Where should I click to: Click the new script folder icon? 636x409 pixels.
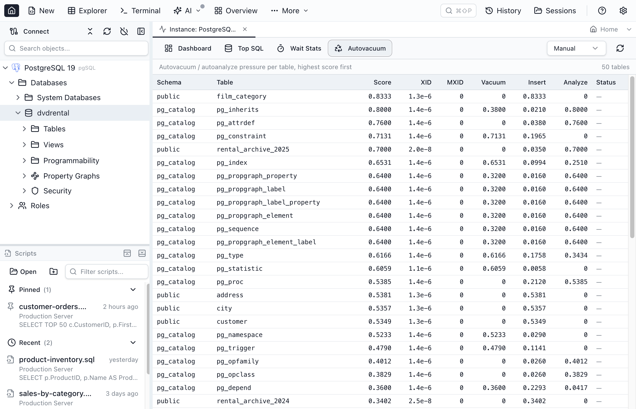(54, 272)
